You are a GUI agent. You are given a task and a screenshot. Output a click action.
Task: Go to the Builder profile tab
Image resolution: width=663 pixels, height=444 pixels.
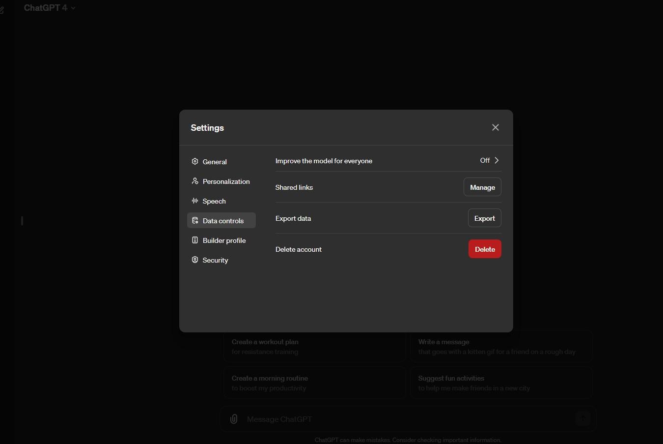click(221, 240)
